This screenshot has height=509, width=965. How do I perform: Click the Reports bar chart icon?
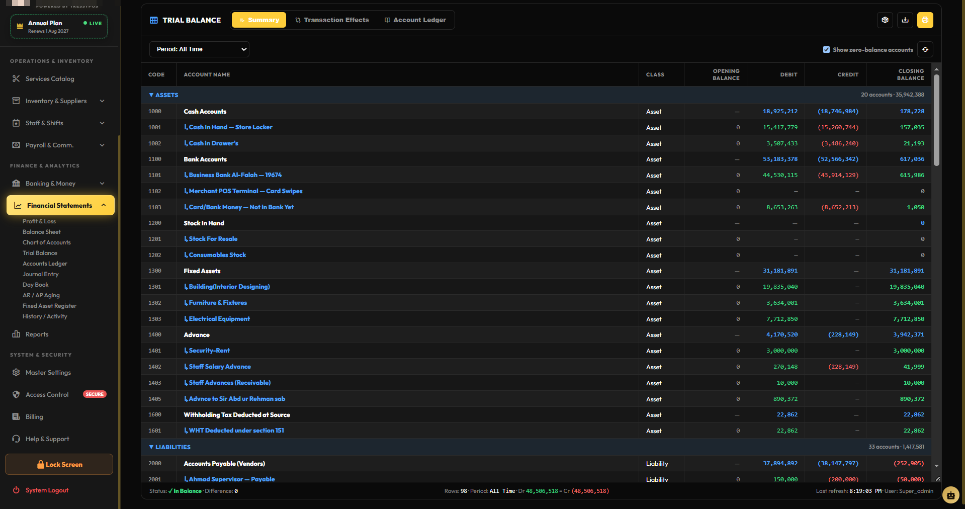[x=16, y=334]
